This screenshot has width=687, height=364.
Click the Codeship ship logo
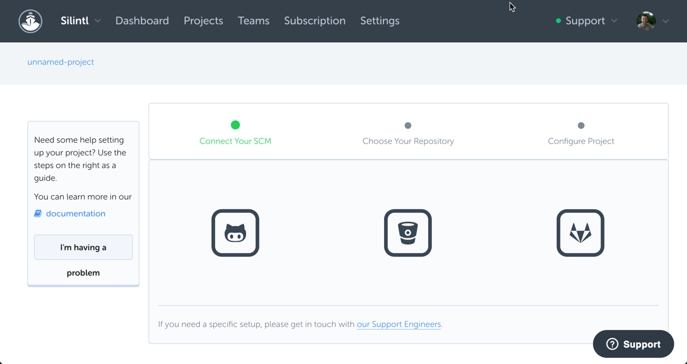(30, 21)
